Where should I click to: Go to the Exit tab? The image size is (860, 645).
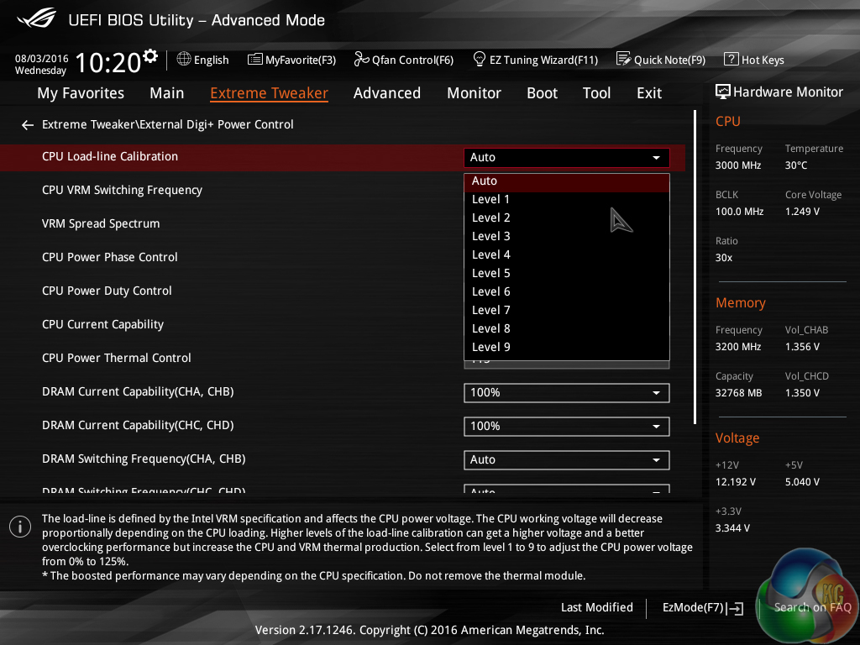click(x=649, y=93)
